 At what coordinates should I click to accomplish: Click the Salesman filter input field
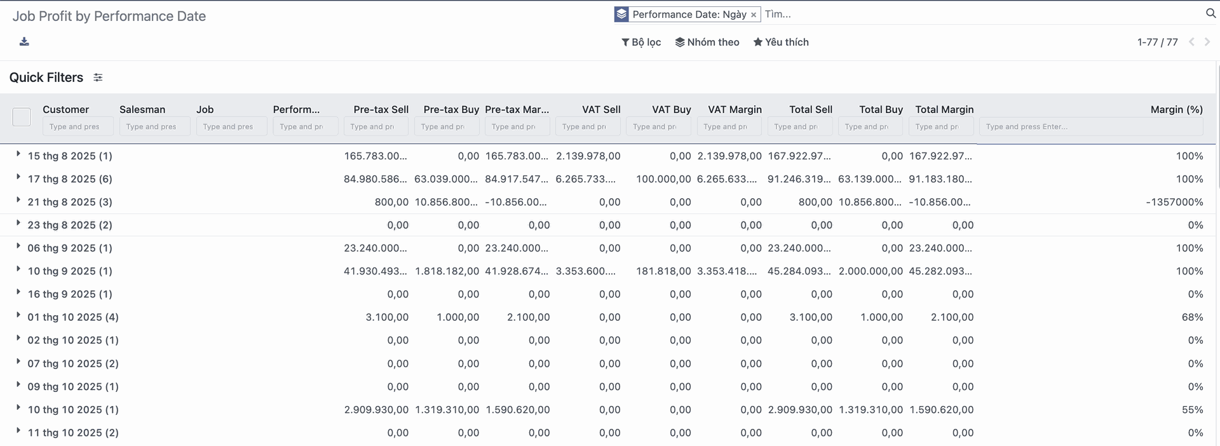pos(154,126)
